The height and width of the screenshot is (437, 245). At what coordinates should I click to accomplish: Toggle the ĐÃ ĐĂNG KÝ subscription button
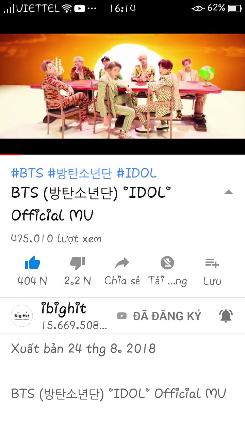point(159,316)
